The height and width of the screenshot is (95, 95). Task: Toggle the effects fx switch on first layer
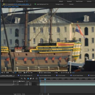pyautogui.click(x=18, y=83)
